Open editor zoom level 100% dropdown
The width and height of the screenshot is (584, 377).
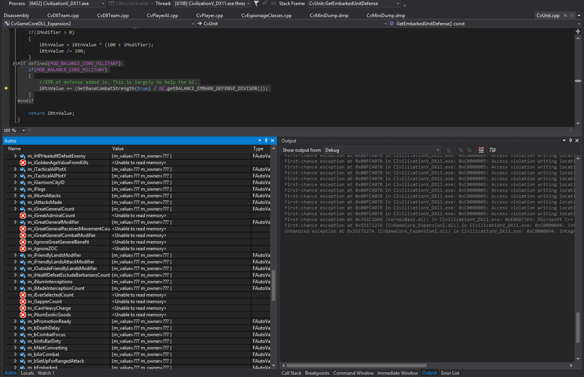(x=24, y=130)
